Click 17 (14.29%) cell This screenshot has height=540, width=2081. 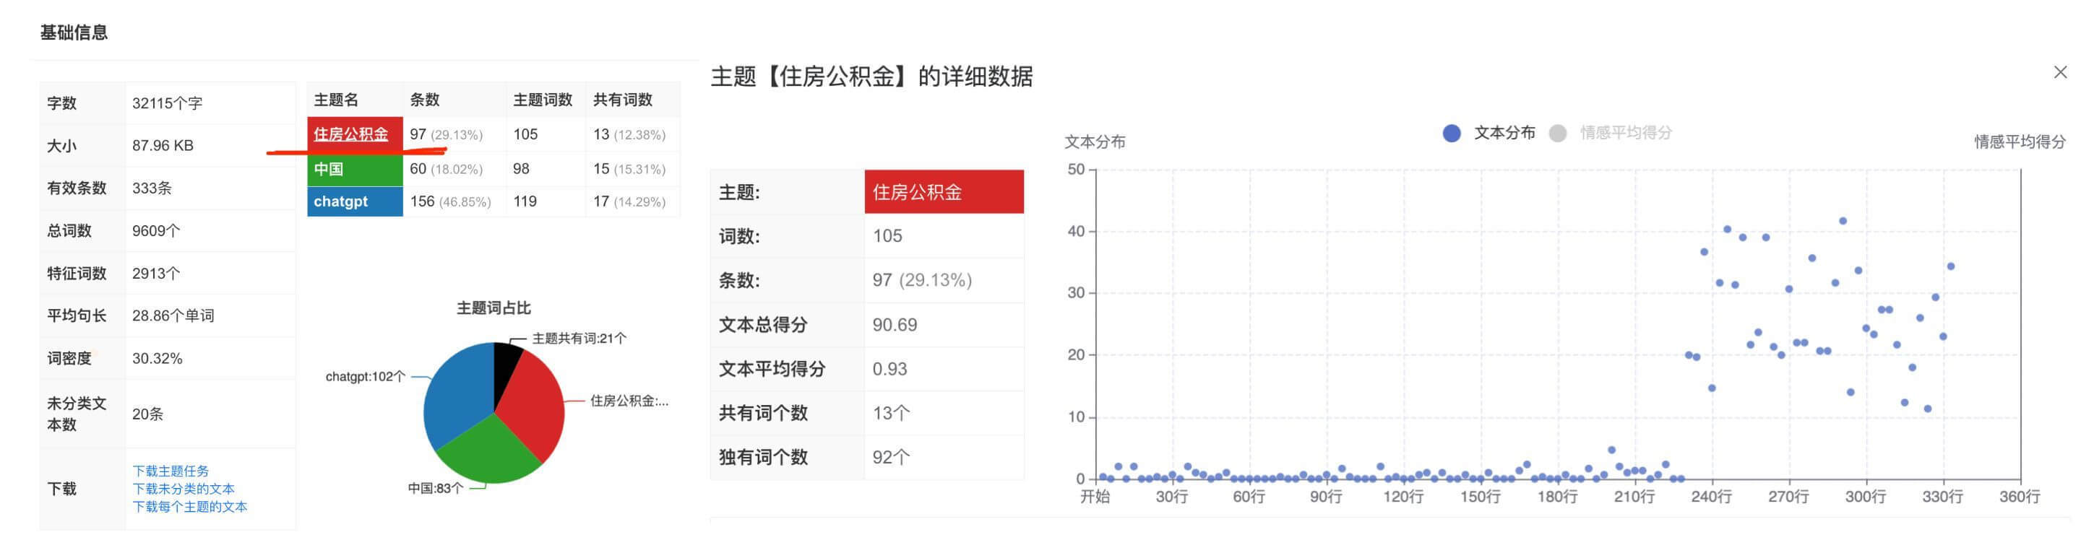point(629,202)
